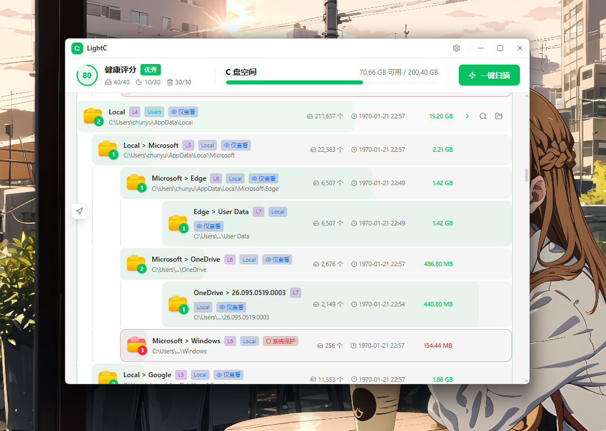Screen dimensions: 606x431
Task: Click 系统保护 tag on Microsoft > Windows row
Action: click(x=280, y=342)
